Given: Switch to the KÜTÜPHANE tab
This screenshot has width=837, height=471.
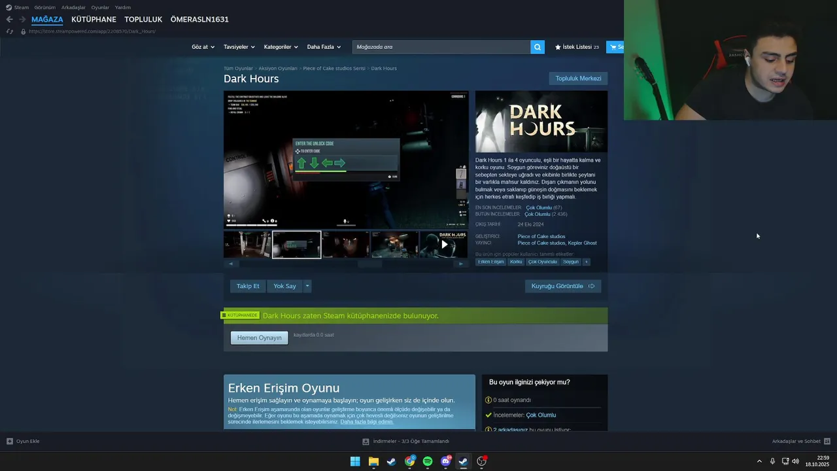Looking at the screenshot, I should (x=94, y=20).
